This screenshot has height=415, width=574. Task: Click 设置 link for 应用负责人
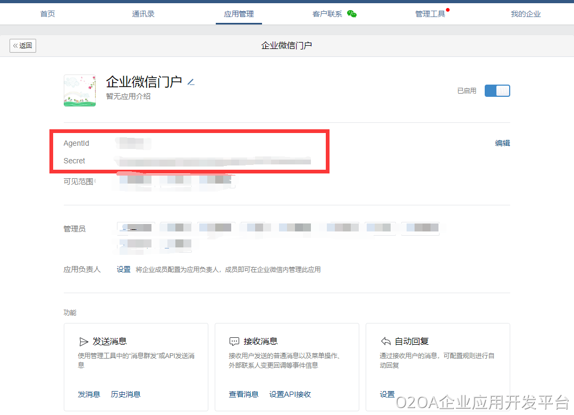[x=123, y=270]
